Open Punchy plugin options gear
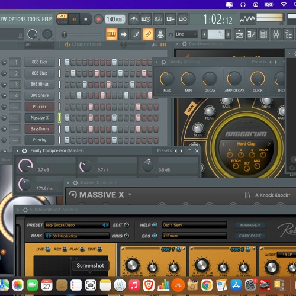 coord(163,62)
